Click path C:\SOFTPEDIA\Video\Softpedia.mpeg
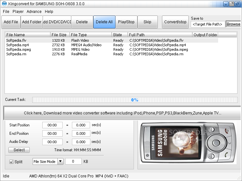 click(159, 49)
